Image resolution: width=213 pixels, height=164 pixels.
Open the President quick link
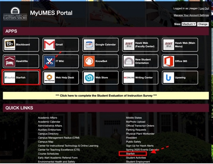point(132,138)
